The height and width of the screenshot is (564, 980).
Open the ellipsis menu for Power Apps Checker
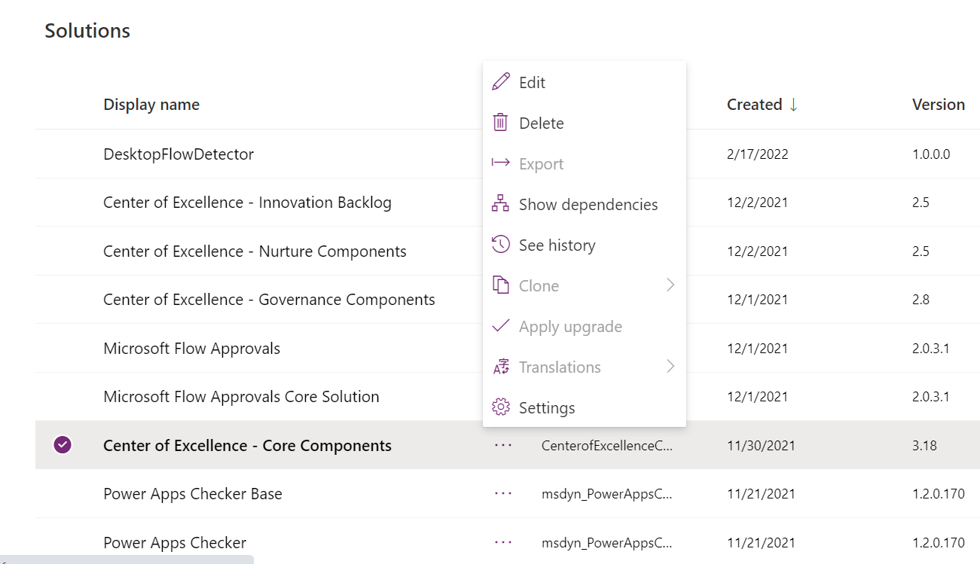tap(501, 542)
